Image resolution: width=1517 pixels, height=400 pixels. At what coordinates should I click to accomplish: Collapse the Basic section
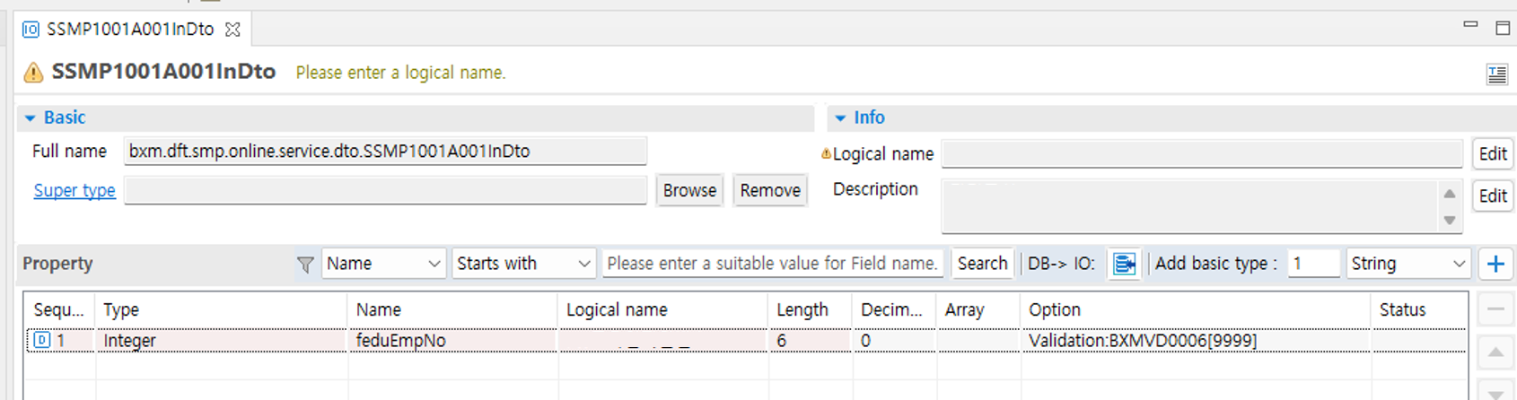tap(30, 117)
